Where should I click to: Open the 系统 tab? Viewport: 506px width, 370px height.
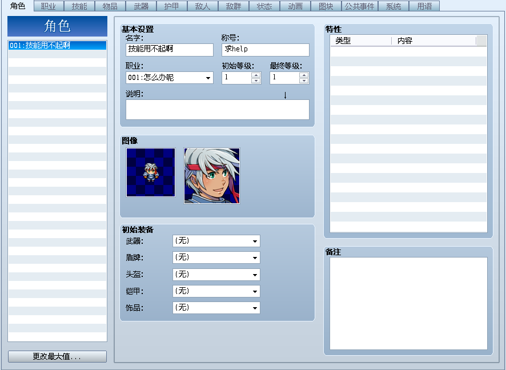click(393, 6)
